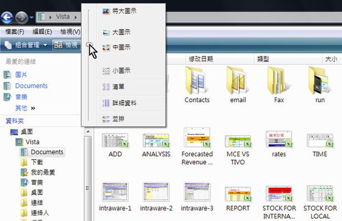The width and height of the screenshot is (342, 221).
Task: Select 連結 folder in tree
Action: coord(32,203)
